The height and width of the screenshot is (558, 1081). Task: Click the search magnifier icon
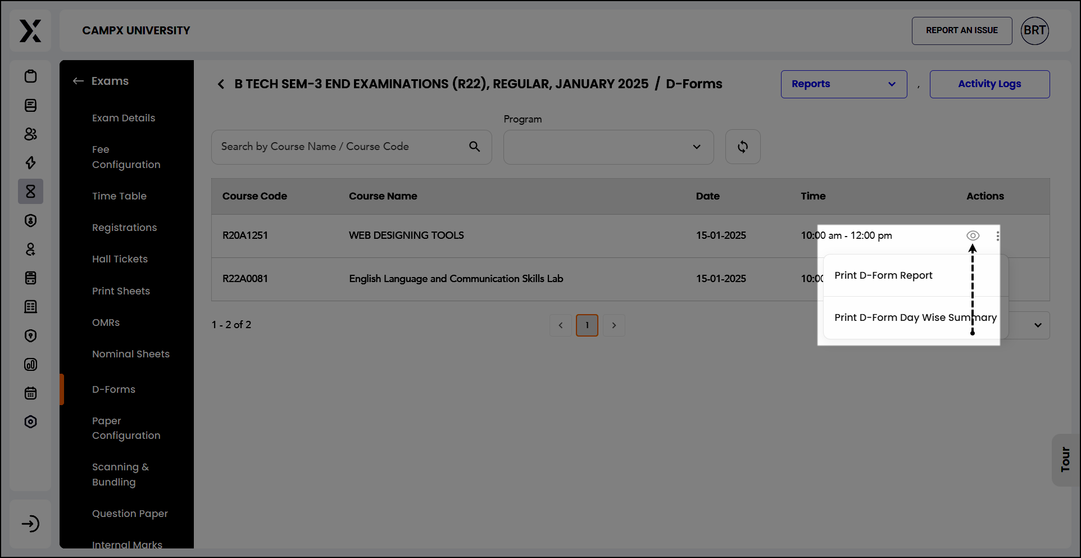pyautogui.click(x=475, y=147)
